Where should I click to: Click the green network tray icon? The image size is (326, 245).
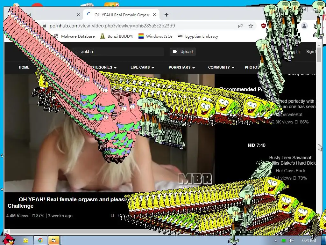pyautogui.click(x=284, y=241)
